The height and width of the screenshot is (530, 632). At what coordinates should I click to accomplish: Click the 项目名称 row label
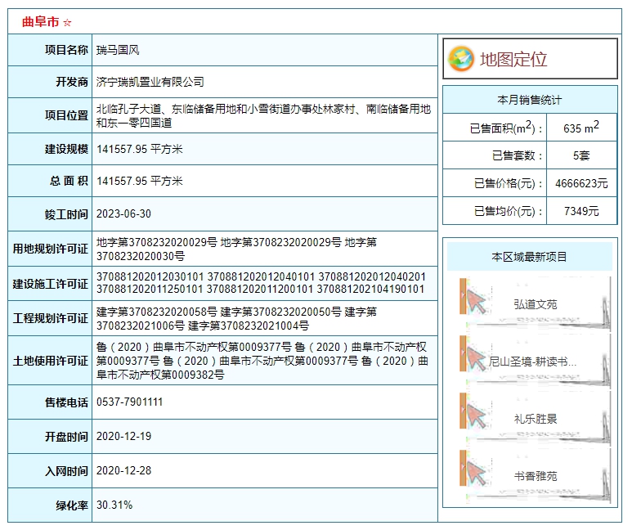(x=66, y=50)
